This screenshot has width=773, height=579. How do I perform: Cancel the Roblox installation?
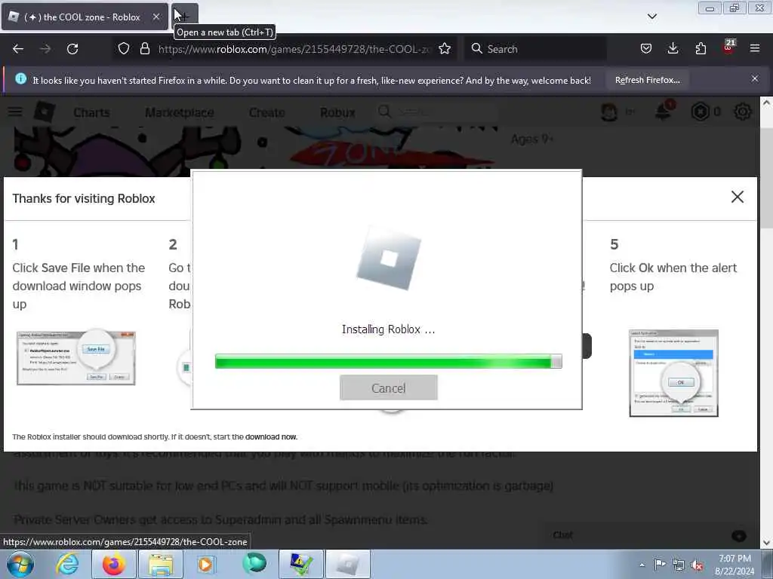pos(389,388)
